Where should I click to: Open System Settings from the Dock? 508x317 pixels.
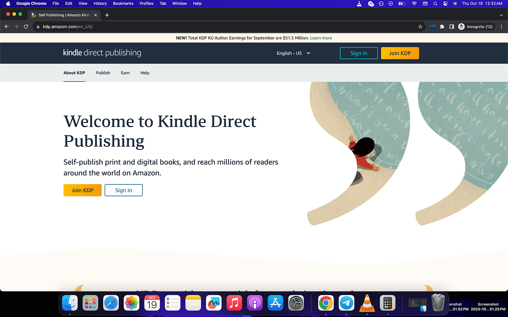click(296, 303)
